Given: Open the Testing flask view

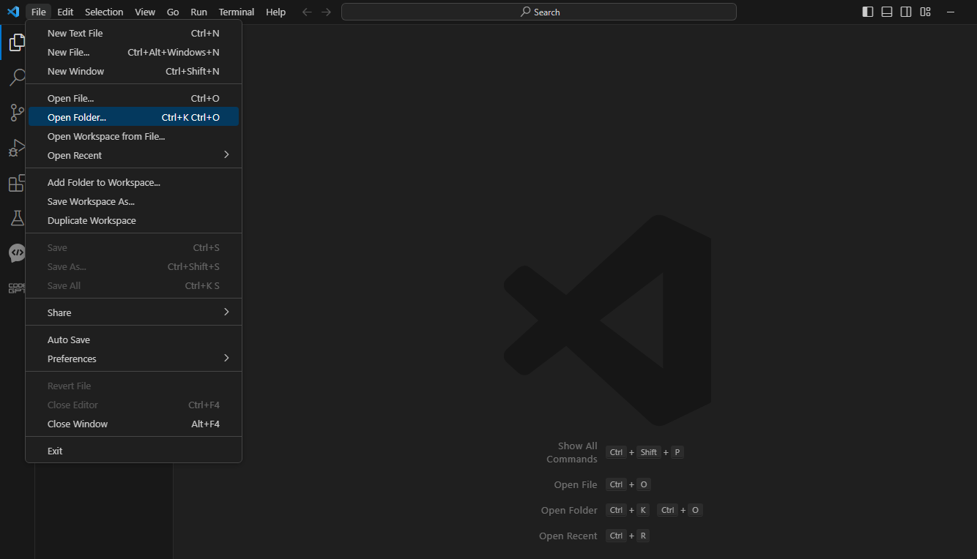Looking at the screenshot, I should (17, 218).
